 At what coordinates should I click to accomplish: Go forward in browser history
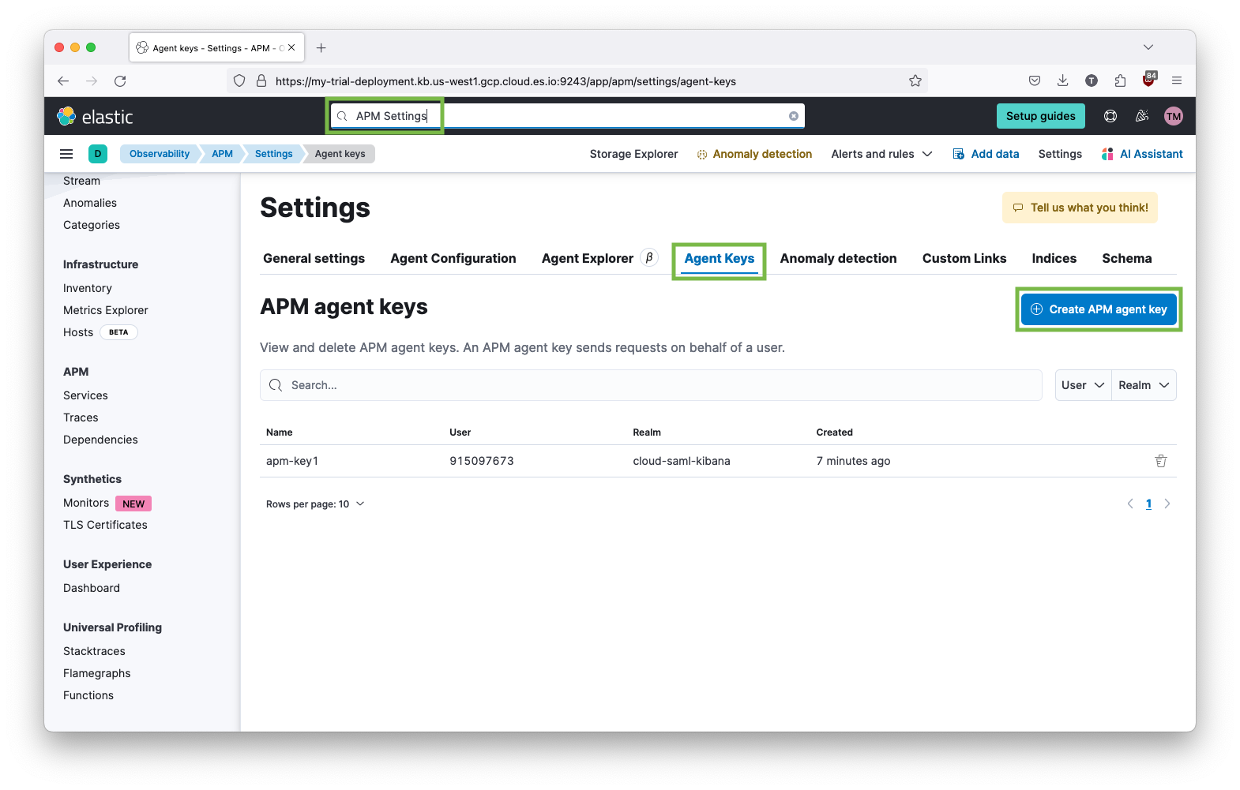tap(92, 80)
